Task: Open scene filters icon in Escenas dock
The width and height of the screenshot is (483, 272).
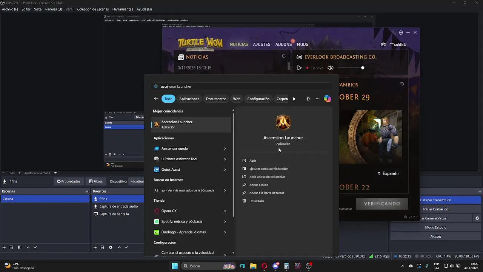Action: tap(20, 247)
